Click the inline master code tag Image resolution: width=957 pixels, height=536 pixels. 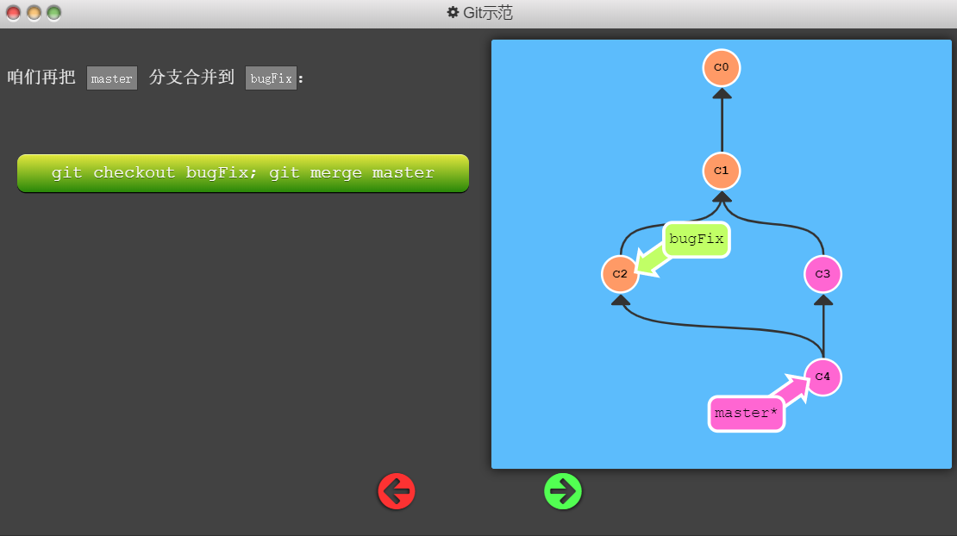[x=112, y=78]
